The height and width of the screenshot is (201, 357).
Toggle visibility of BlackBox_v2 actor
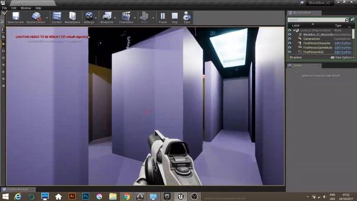pos(290,35)
